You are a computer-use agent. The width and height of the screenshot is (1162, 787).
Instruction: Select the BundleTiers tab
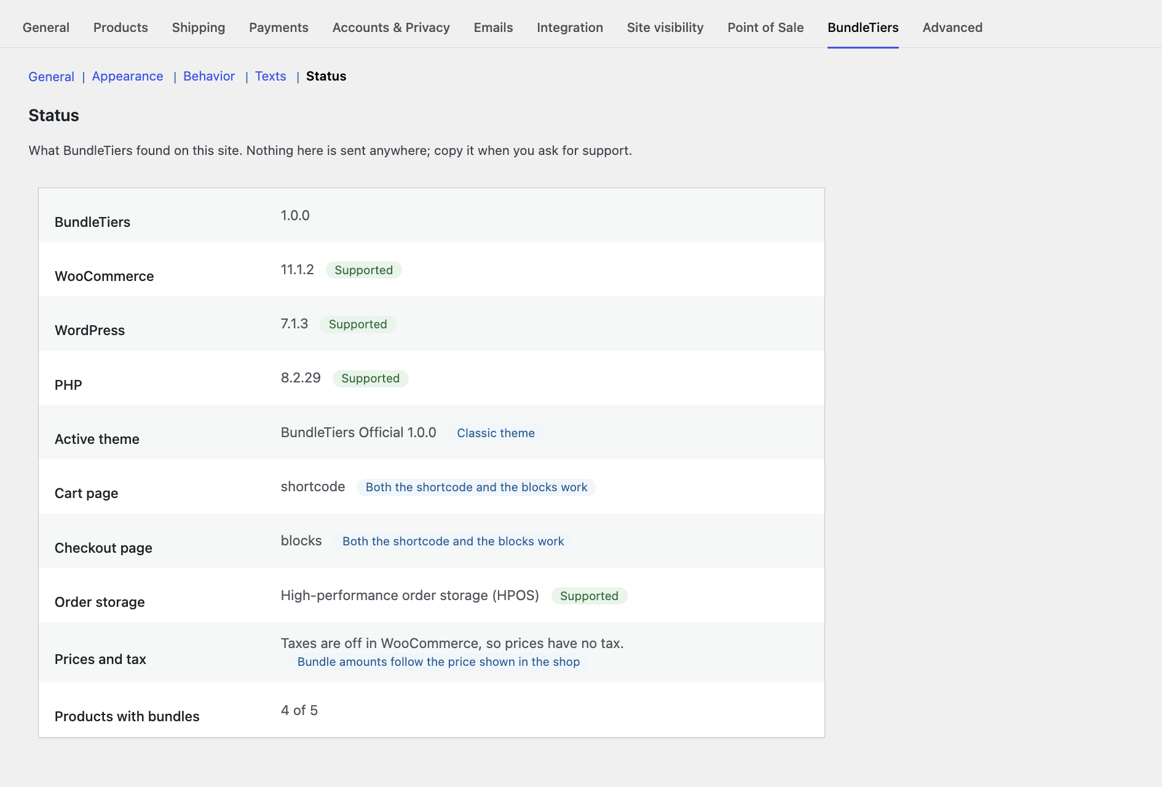[863, 28]
